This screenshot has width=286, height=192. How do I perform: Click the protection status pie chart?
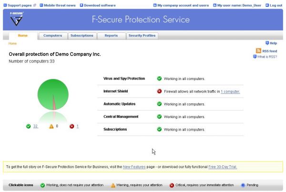(x=53, y=94)
